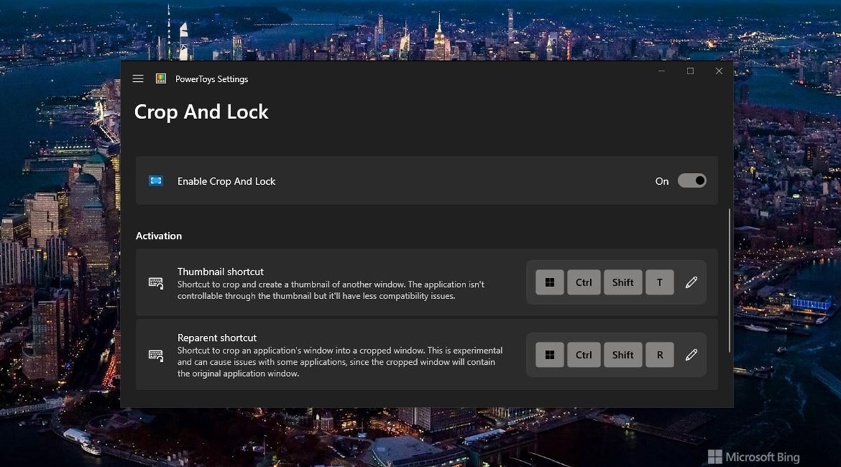Minimize the PowerToys Settings window
841x467 pixels.
coord(662,71)
